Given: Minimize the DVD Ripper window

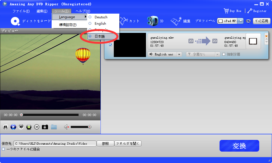Looking at the screenshot, I should pos(256,4).
